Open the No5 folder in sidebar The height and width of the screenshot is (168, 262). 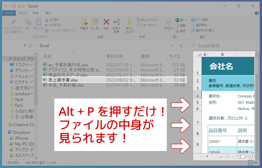coord(17,105)
